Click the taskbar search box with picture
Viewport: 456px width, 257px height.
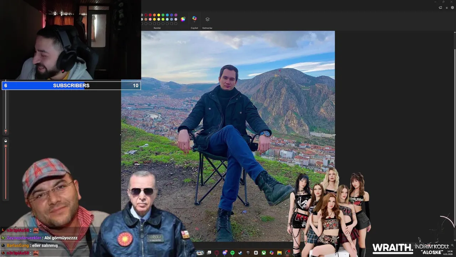click(200, 253)
